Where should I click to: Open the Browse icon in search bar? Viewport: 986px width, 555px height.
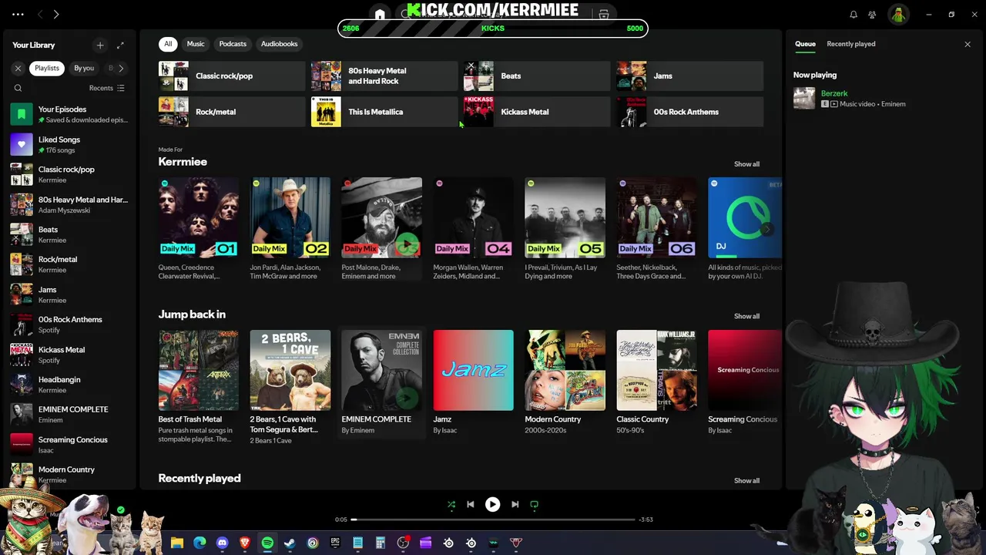coord(604,14)
